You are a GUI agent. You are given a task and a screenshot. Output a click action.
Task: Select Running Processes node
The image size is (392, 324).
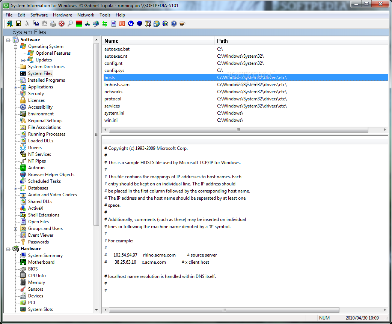[x=47, y=134]
